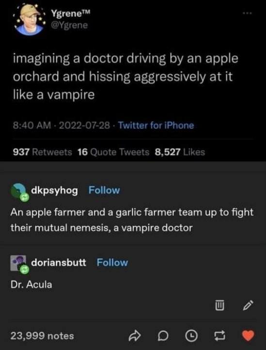This screenshot has height=350, width=266.
Task: Click the pencil edit icon
Action: tap(248, 305)
